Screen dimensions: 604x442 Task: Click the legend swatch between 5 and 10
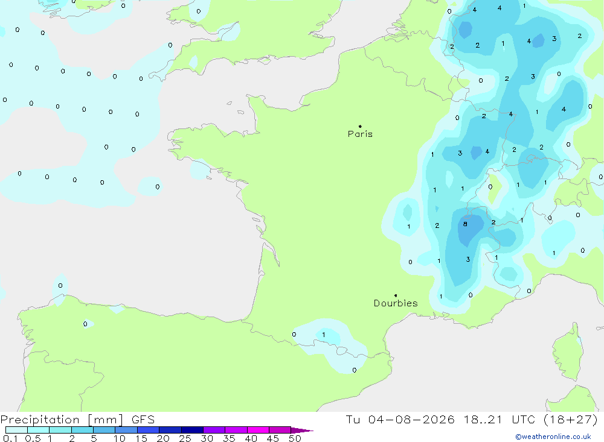click(x=104, y=430)
